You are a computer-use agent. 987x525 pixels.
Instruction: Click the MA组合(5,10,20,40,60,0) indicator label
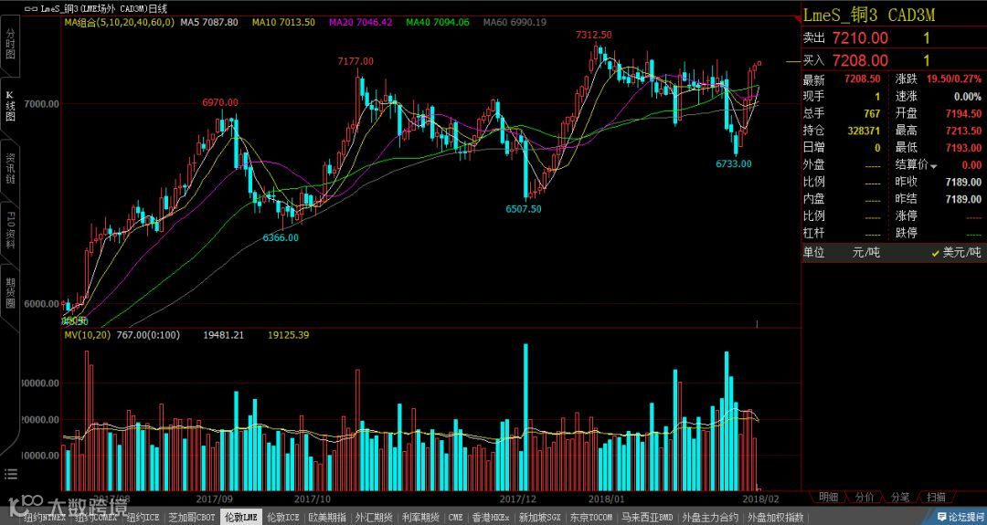click(x=119, y=22)
